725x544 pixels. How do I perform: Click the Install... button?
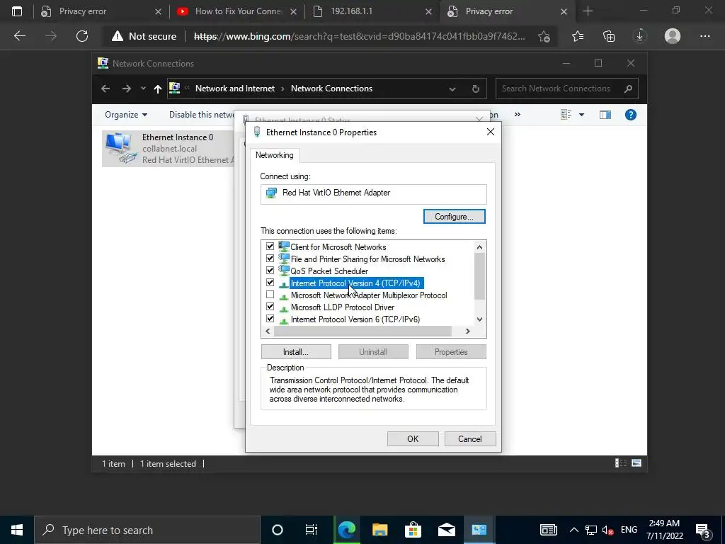tap(296, 352)
